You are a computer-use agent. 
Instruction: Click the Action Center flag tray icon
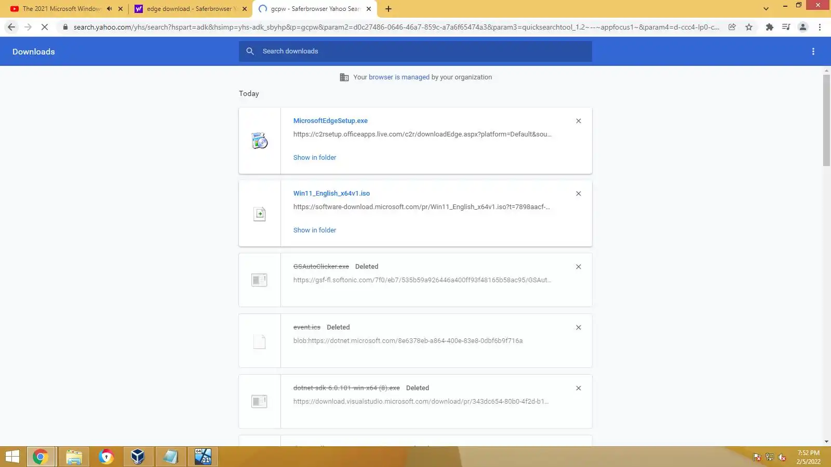[757, 458]
